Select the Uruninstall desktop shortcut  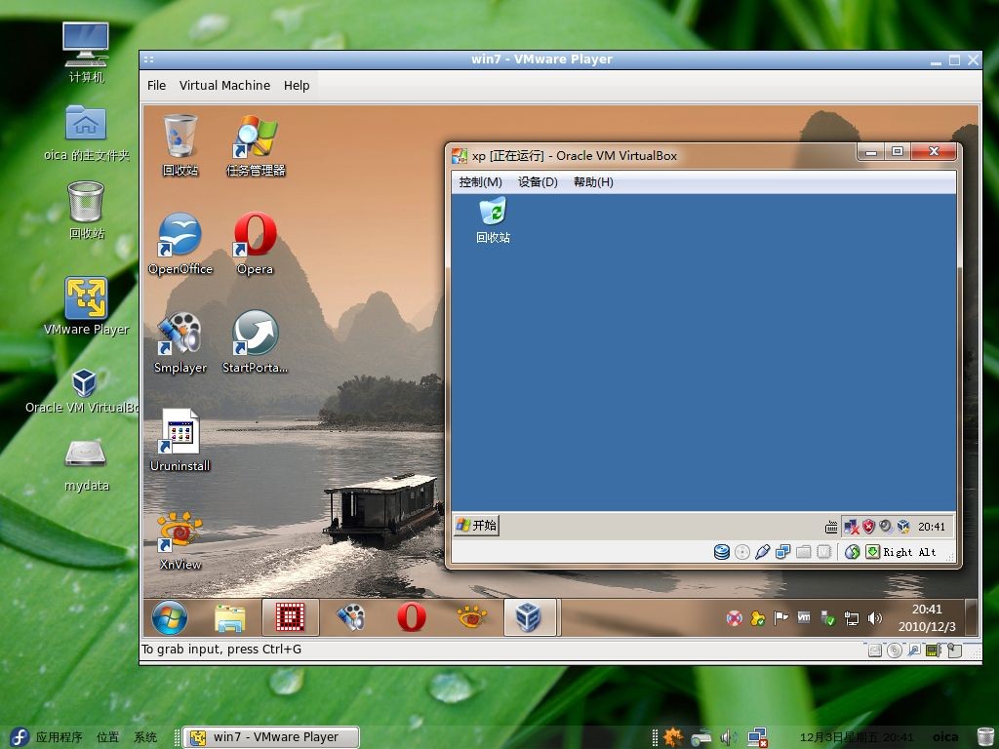(180, 441)
